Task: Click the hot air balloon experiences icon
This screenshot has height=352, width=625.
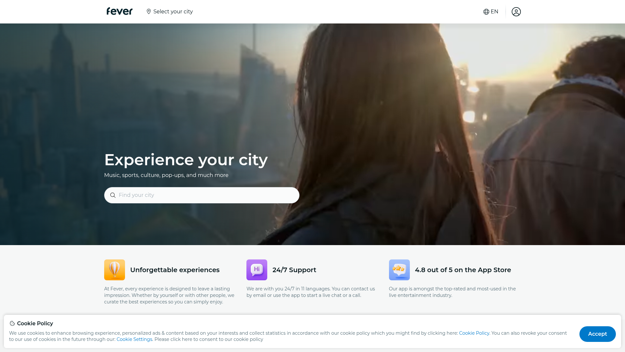Action: coord(114,270)
